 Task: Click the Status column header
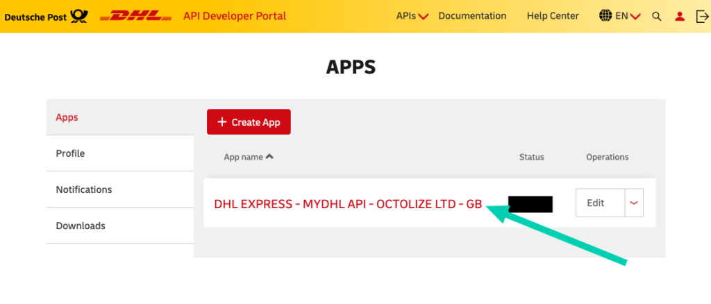[x=531, y=158]
